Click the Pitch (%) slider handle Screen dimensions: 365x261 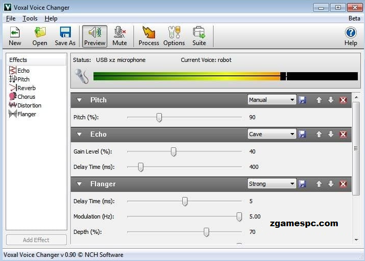[x=159, y=117]
